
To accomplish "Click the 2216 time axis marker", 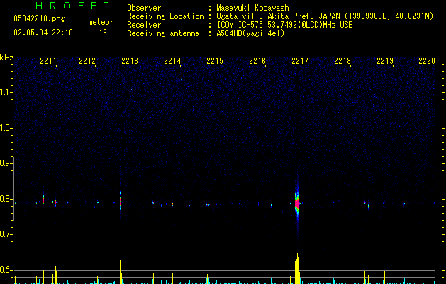I will point(257,61).
